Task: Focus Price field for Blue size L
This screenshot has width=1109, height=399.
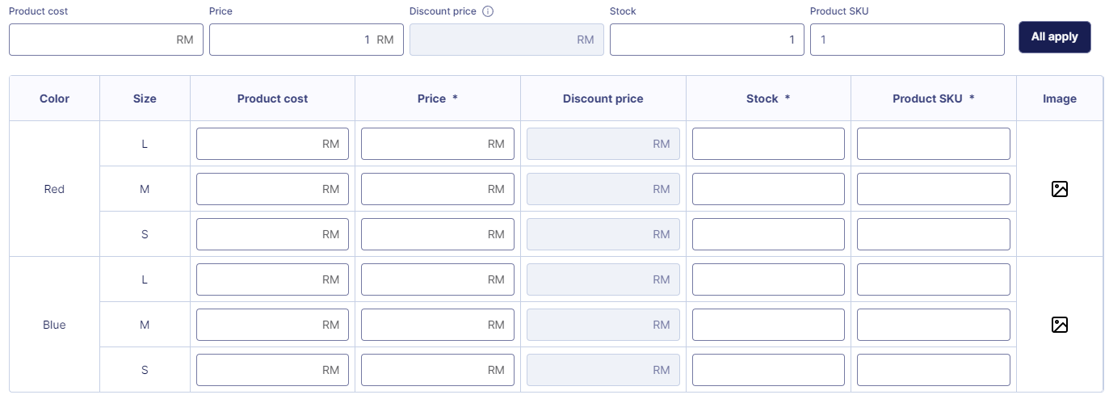Action: 424,279
